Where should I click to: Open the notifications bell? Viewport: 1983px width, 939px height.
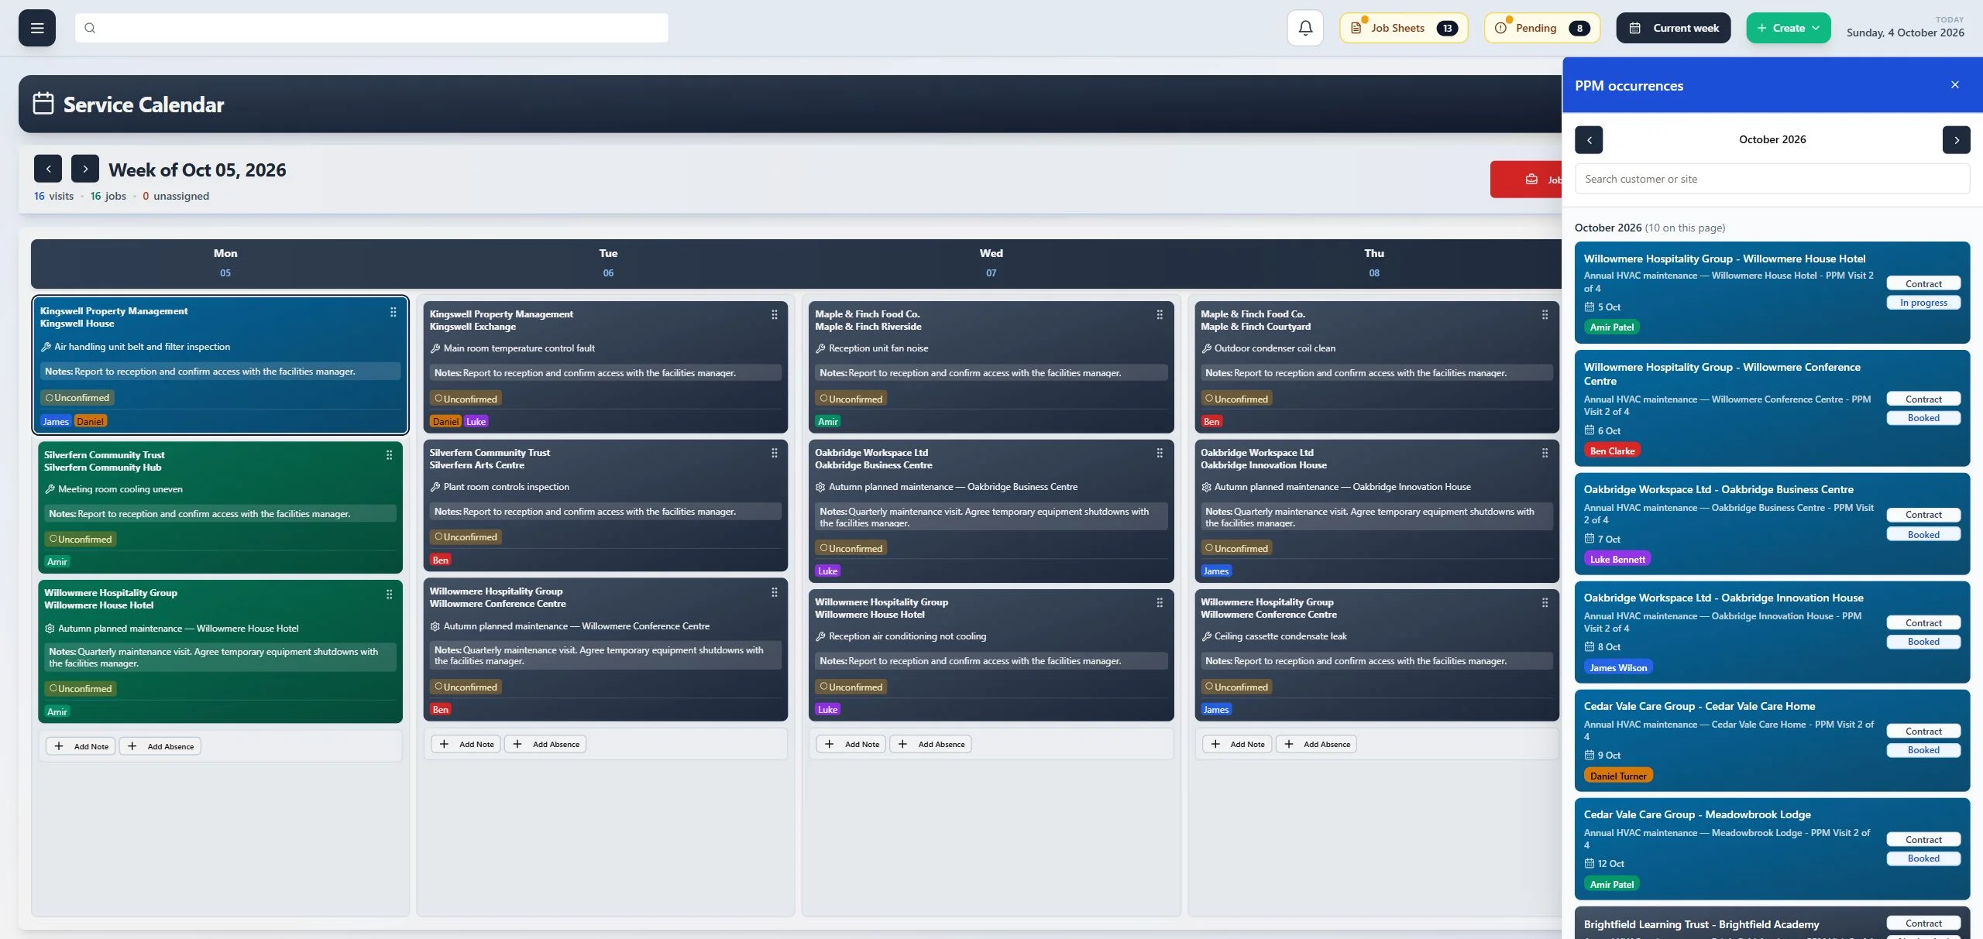(1305, 28)
